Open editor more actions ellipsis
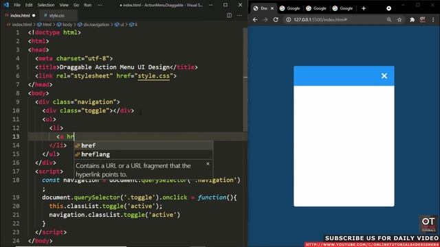 [239, 15]
